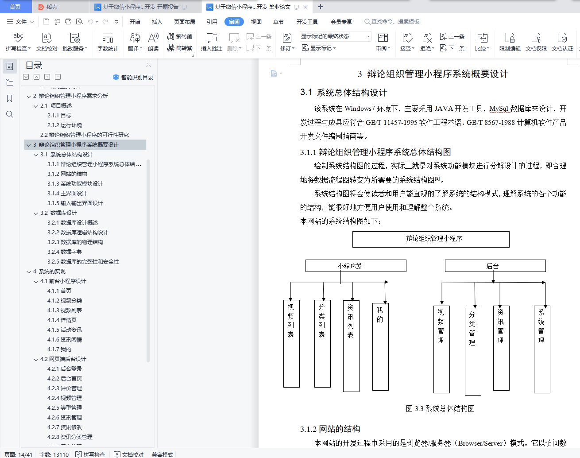Switch to the 页面布局 ribbon tab
Image resolution: width=580 pixels, height=458 pixels.
click(185, 22)
